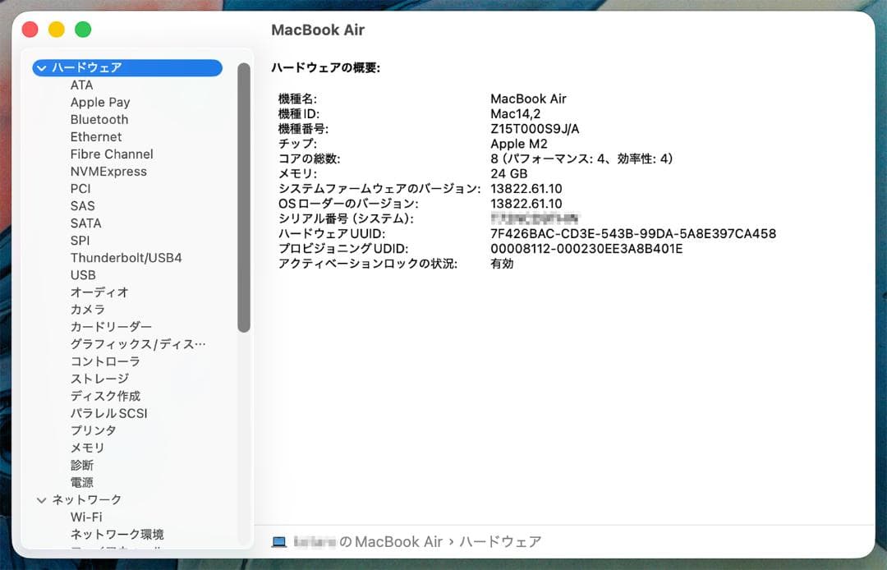
Task: Select メモリ in the sidebar
Action: pyautogui.click(x=90, y=447)
